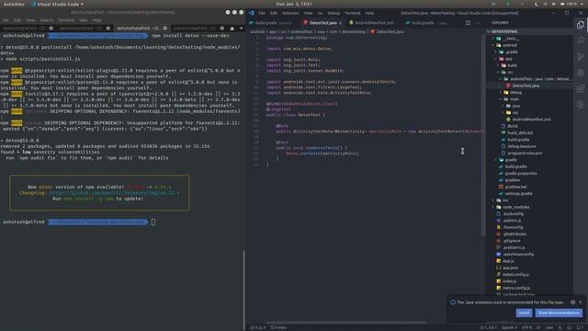The height and width of the screenshot is (331, 588).
Task: Open the Help menu in VS Code
Action: [x=369, y=13]
